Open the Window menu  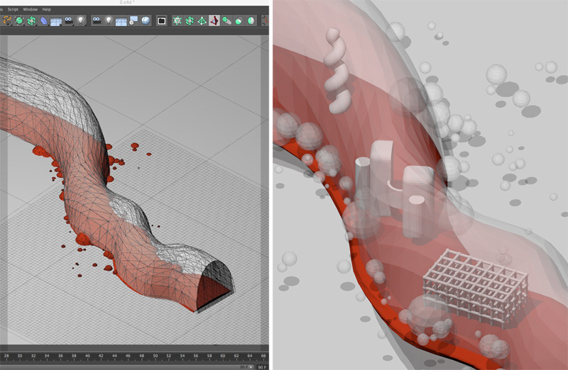coord(30,9)
